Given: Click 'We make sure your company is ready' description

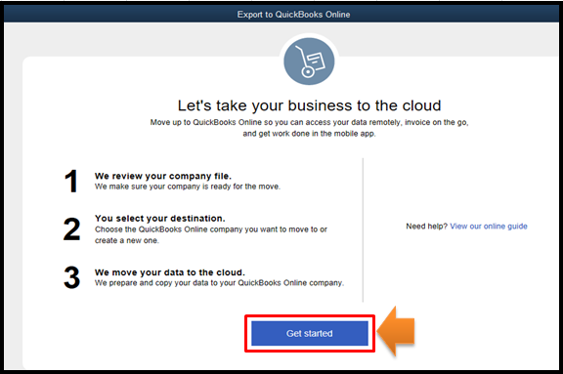Looking at the screenshot, I should [188, 187].
